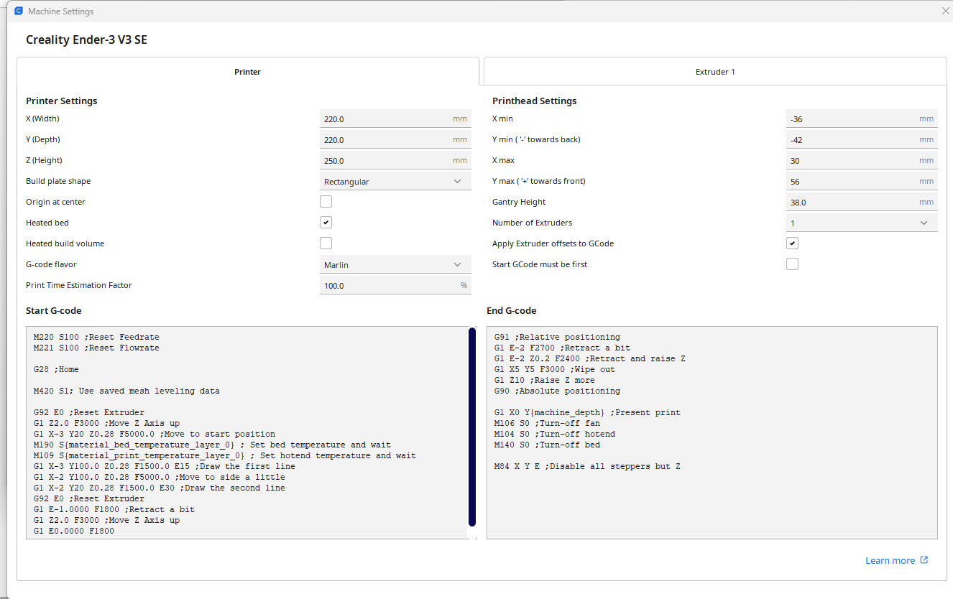Click the external link icon beside Learn more
This screenshot has width=953, height=599.
924,560
